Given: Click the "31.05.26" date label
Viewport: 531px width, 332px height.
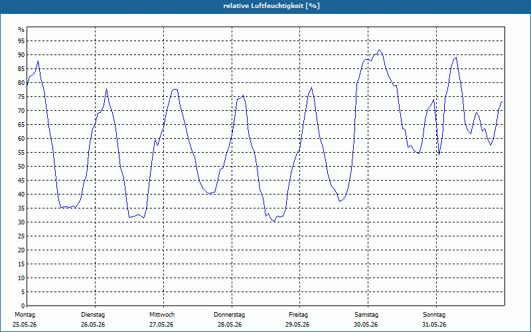Looking at the screenshot, I should click(434, 325).
